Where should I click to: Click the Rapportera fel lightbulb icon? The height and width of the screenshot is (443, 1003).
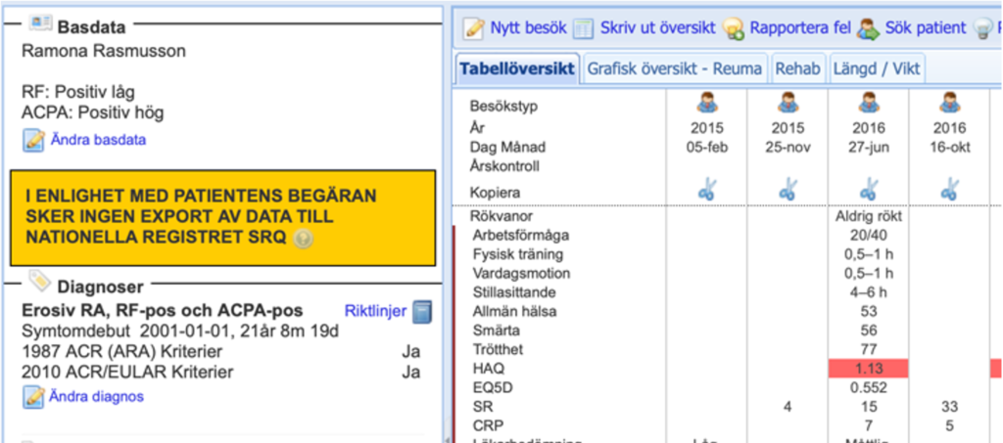point(733,28)
